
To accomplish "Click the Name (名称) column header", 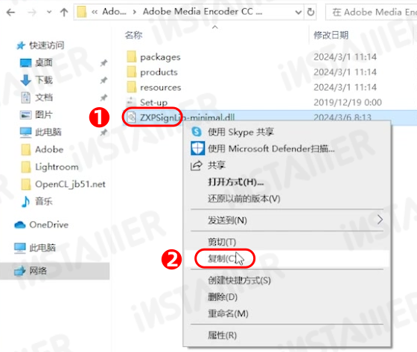I will click(x=134, y=35).
